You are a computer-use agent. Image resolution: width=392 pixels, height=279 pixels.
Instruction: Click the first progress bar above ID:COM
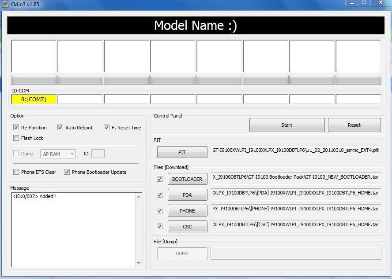pyautogui.click(x=34, y=80)
